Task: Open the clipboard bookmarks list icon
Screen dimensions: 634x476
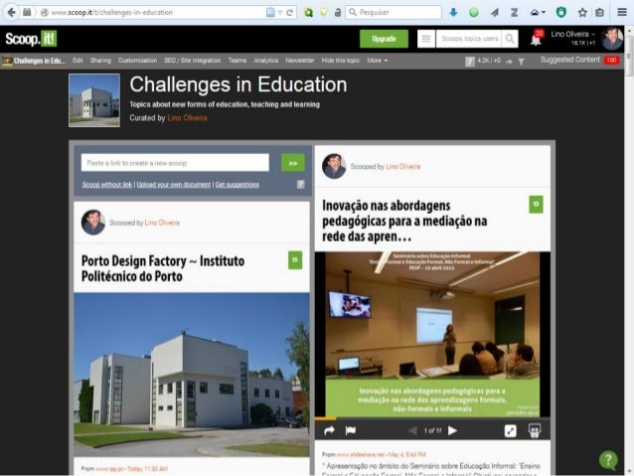Action: 599,13
